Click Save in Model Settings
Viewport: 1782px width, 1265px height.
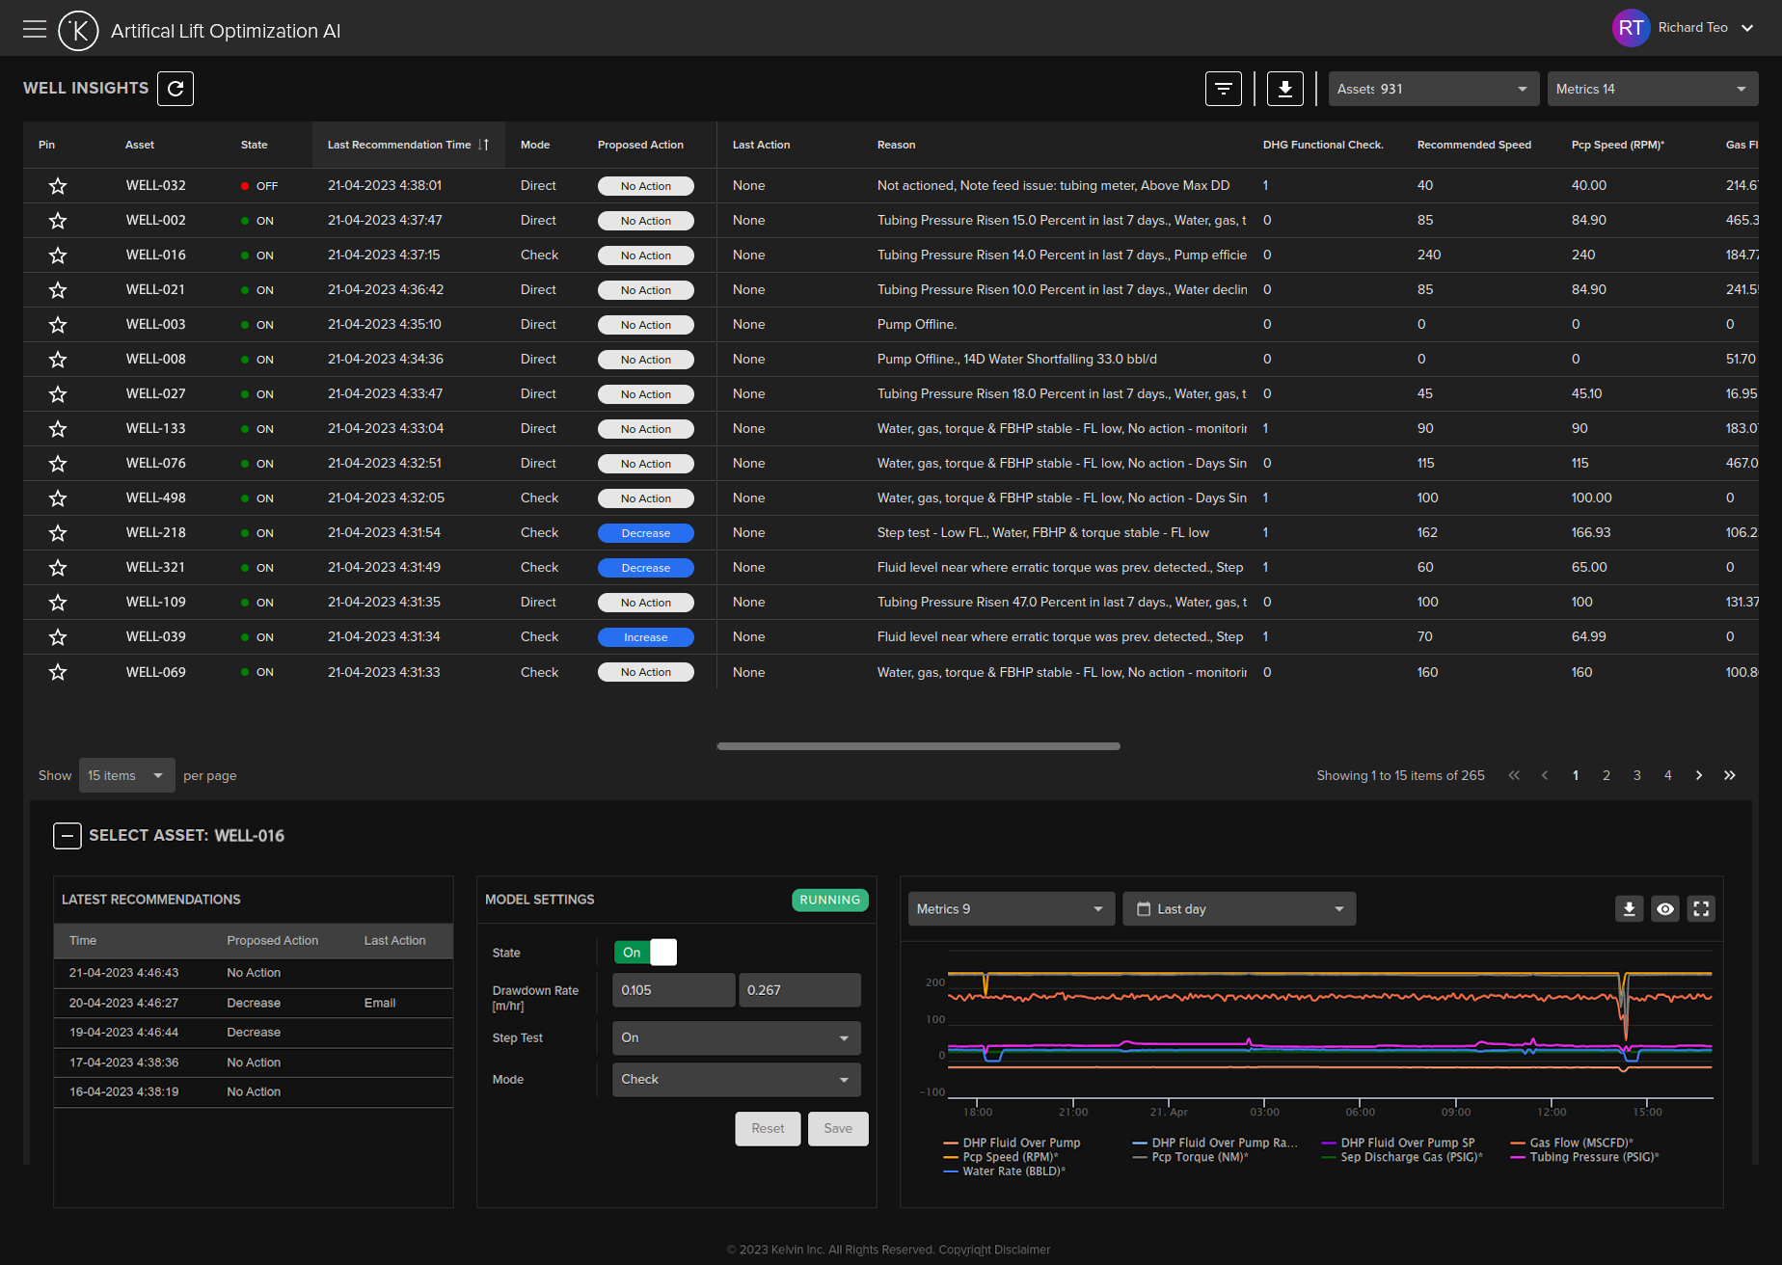click(837, 1128)
